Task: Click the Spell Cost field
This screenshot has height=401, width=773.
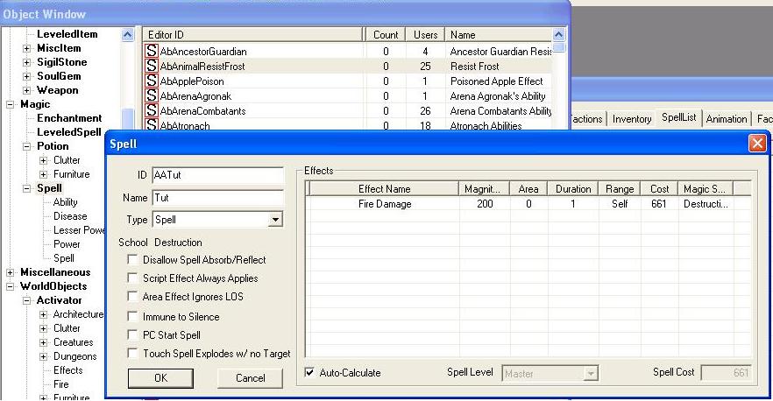Action: (727, 373)
